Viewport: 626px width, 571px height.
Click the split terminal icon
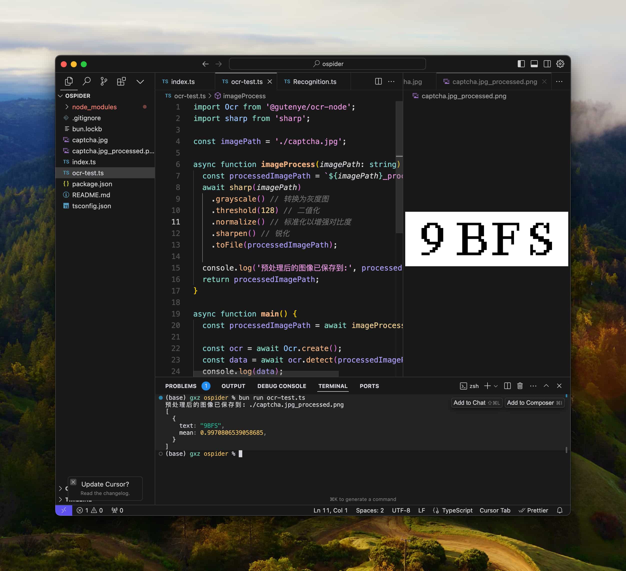point(507,386)
